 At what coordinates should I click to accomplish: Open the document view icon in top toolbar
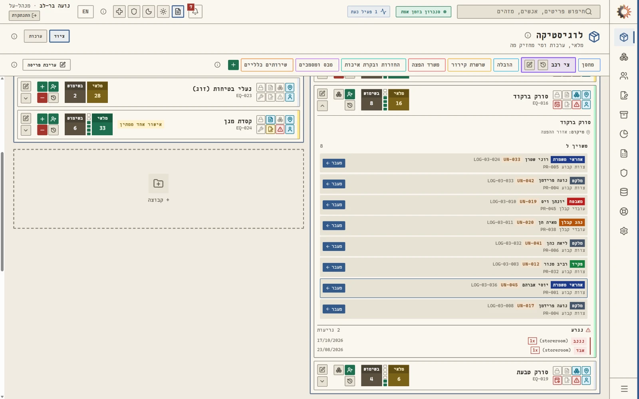(178, 12)
